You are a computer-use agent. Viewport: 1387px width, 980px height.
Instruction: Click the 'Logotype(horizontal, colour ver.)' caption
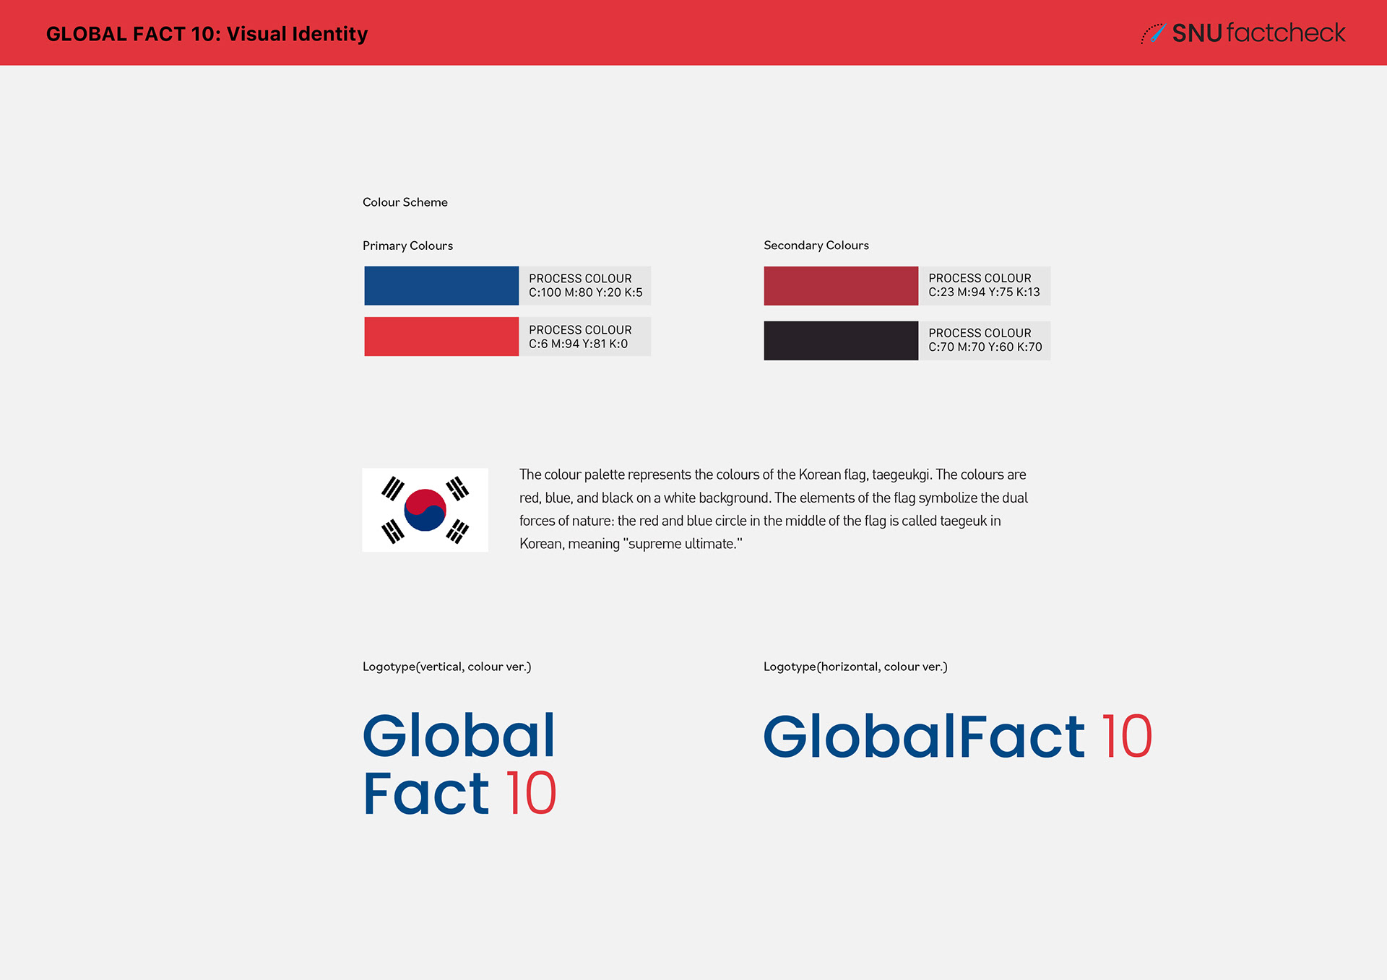(x=855, y=667)
